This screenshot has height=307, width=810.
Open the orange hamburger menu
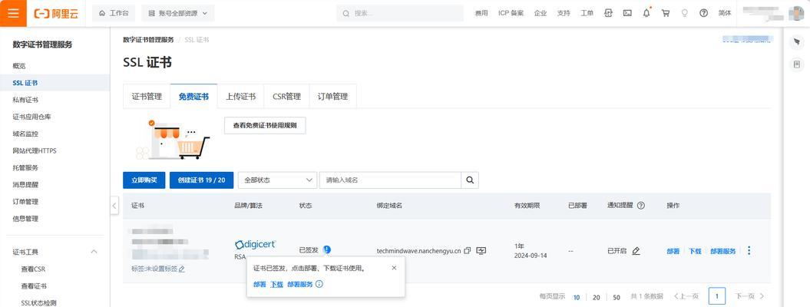(13, 13)
